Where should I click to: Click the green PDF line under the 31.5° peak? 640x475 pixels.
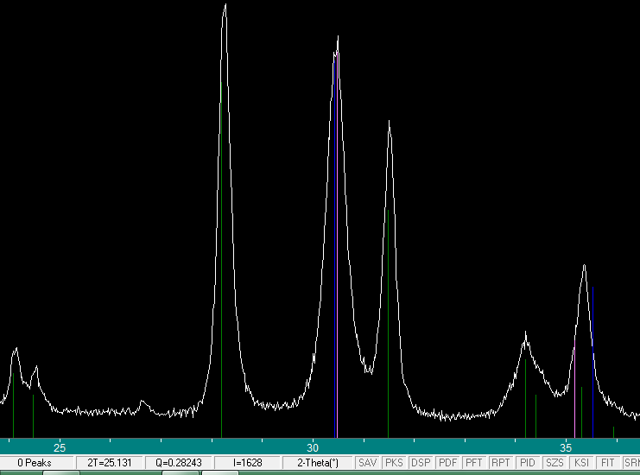point(388,324)
